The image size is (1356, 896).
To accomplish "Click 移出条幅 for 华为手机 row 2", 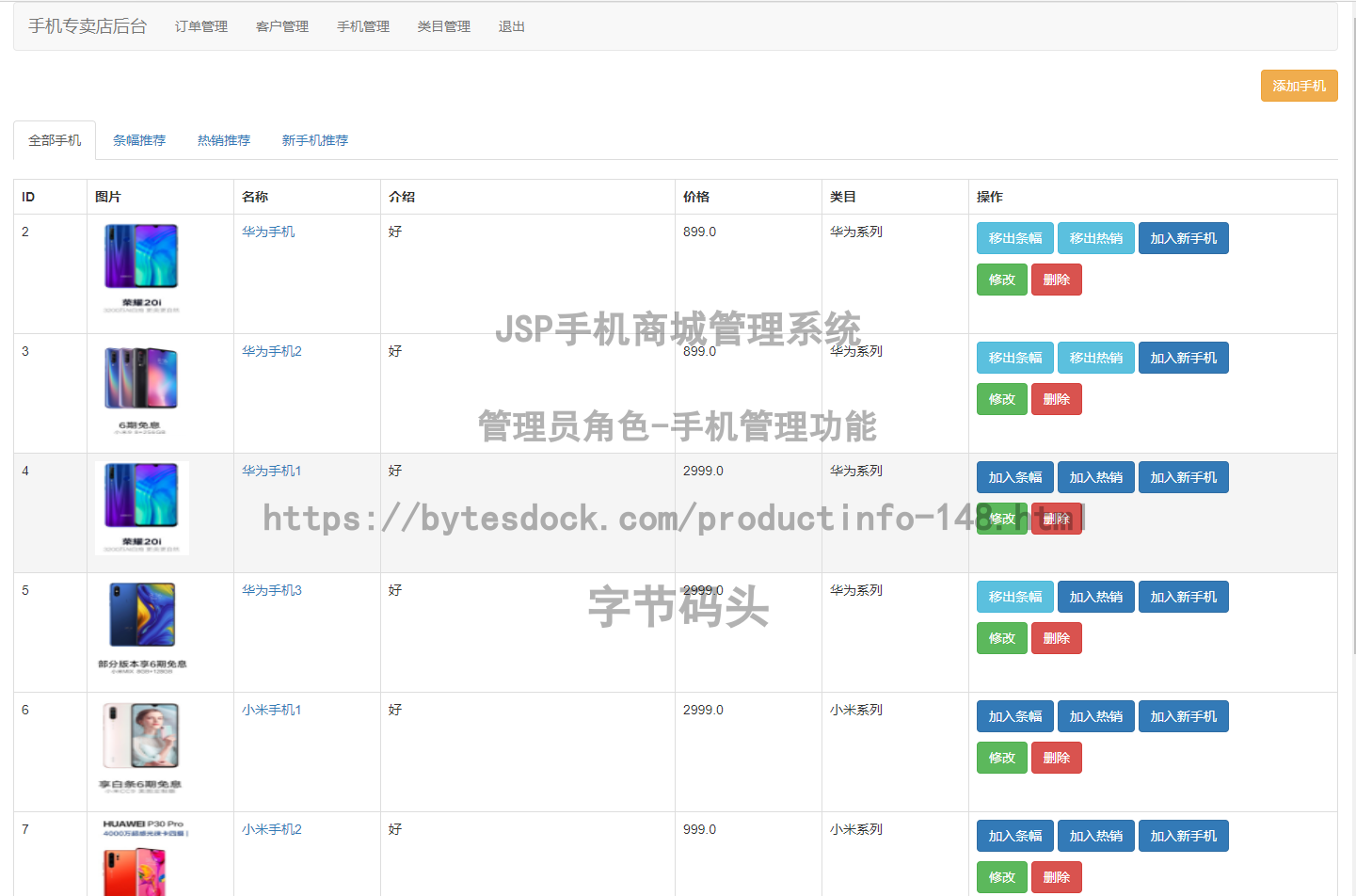I will click(x=1015, y=238).
